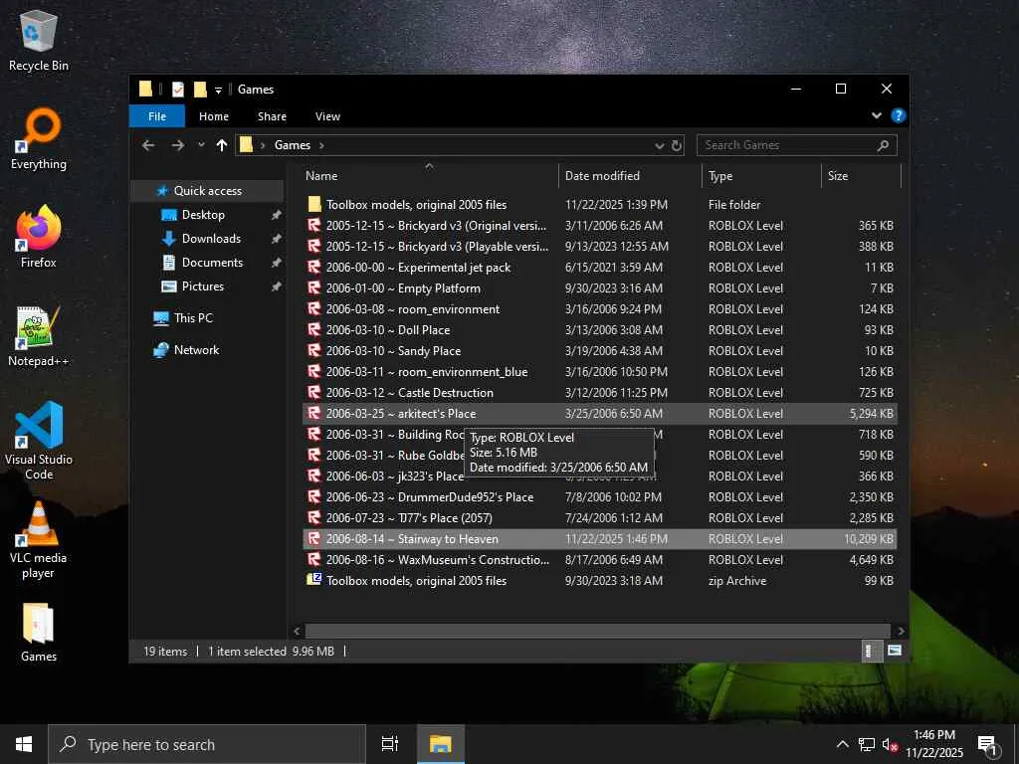Click the muted volume tray icon
This screenshot has height=764, width=1019.
point(890,744)
